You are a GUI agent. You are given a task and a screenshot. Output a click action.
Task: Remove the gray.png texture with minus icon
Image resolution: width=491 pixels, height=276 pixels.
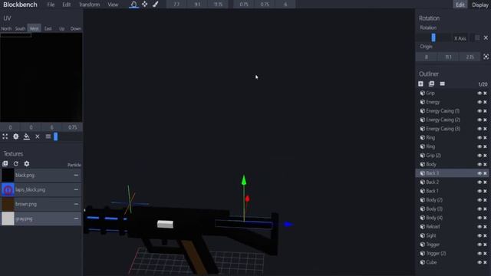click(76, 219)
